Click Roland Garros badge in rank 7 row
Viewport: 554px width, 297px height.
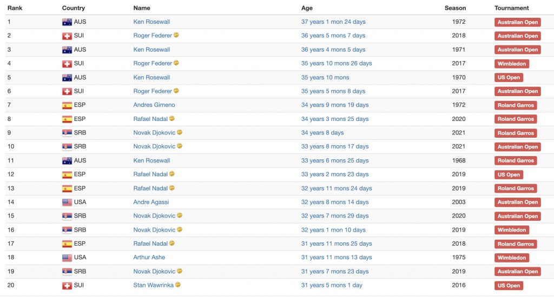tap(516, 105)
